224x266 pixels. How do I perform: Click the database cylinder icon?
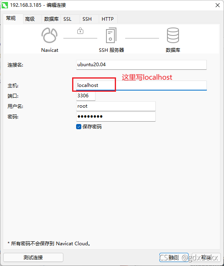173,35
